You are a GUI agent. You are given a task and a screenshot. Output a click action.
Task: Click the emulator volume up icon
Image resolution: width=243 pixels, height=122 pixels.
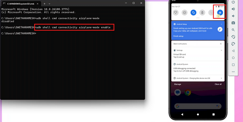pyautogui.click(x=233, y=9)
